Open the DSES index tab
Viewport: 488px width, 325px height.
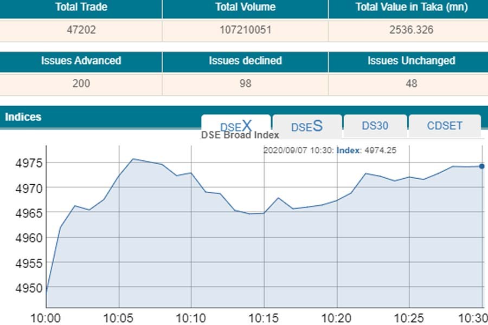tap(307, 126)
